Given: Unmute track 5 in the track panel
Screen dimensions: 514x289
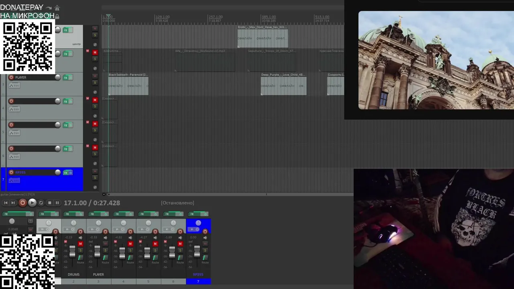Looking at the screenshot, I should coord(95,124).
